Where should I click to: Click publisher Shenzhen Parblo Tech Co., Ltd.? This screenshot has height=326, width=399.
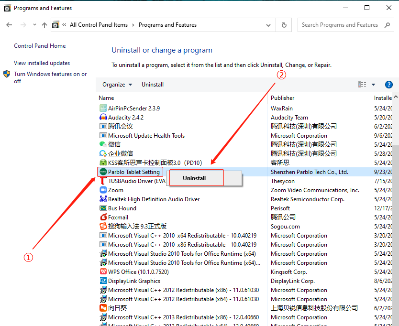(x=310, y=172)
